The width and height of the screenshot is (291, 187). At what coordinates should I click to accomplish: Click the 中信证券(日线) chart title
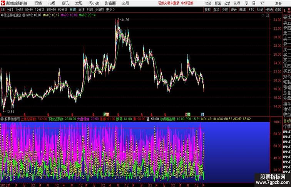[x=11, y=15]
